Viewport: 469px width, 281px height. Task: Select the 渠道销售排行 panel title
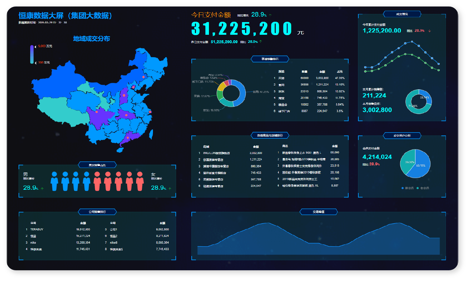(270, 59)
